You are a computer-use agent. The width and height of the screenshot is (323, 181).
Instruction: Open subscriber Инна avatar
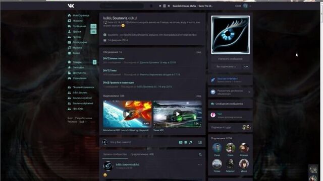point(244,164)
